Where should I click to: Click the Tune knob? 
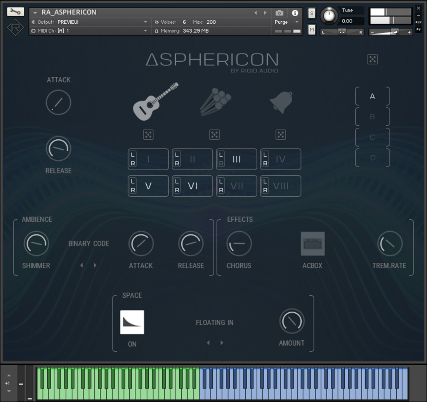point(329,16)
